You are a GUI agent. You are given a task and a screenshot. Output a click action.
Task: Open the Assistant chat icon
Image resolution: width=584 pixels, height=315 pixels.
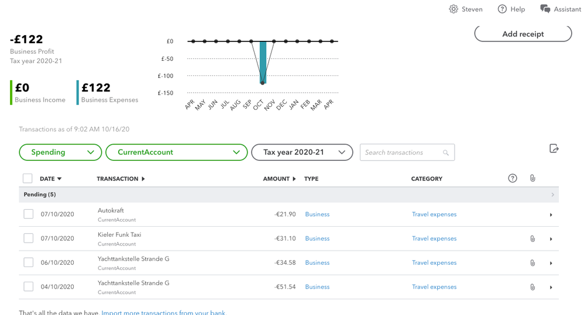click(545, 9)
